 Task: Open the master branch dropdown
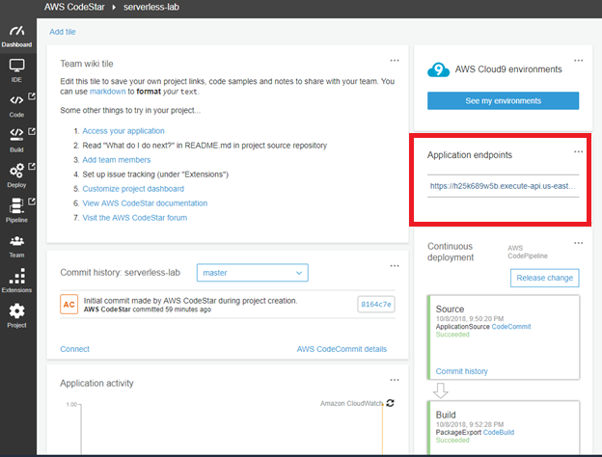click(252, 273)
